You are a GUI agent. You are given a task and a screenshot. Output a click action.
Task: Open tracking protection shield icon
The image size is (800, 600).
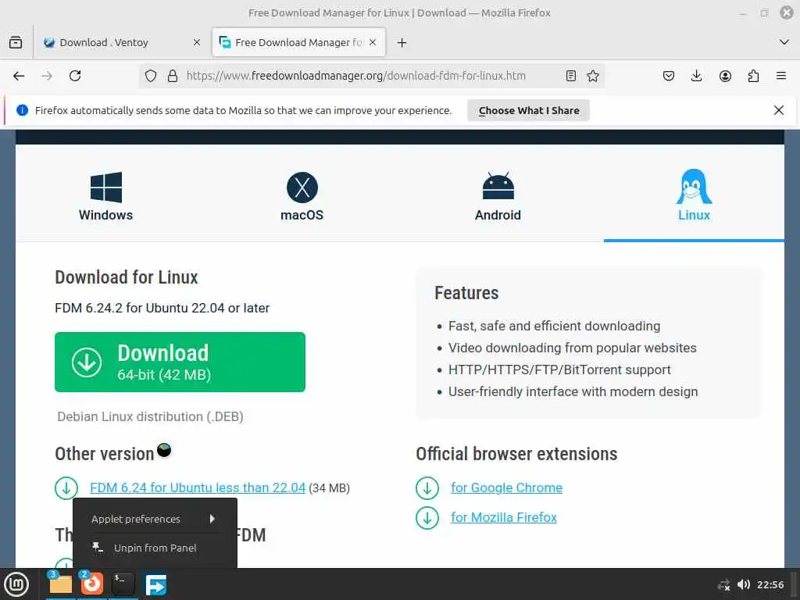click(x=151, y=76)
